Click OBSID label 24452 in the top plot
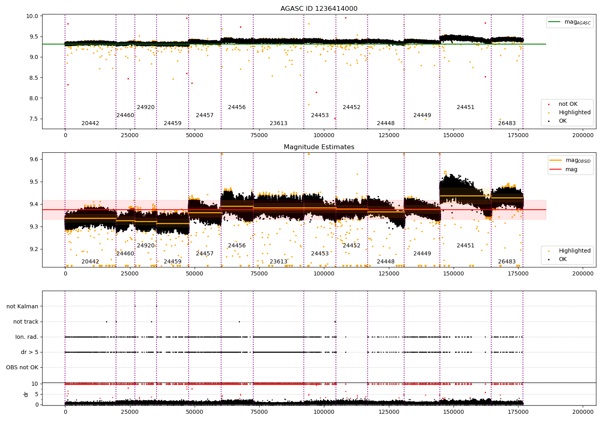Image resolution: width=602 pixels, height=421 pixels. [352, 107]
